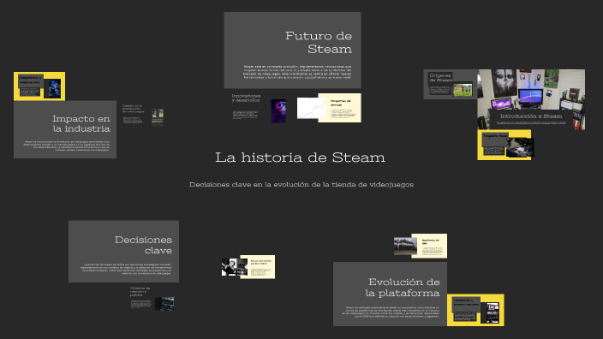603x339 pixels.
Task: Click the paragraph under "Evolución de la plataforma"
Action: (x=391, y=312)
